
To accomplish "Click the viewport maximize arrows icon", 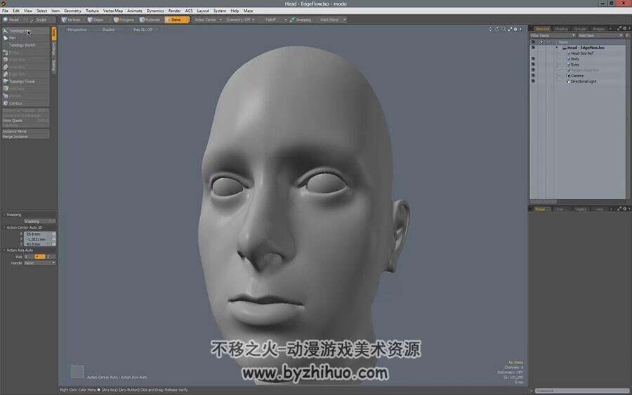I will click(x=510, y=29).
